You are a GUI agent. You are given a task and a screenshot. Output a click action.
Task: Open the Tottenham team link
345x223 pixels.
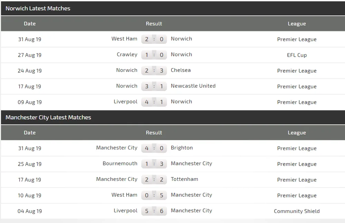click(184, 179)
